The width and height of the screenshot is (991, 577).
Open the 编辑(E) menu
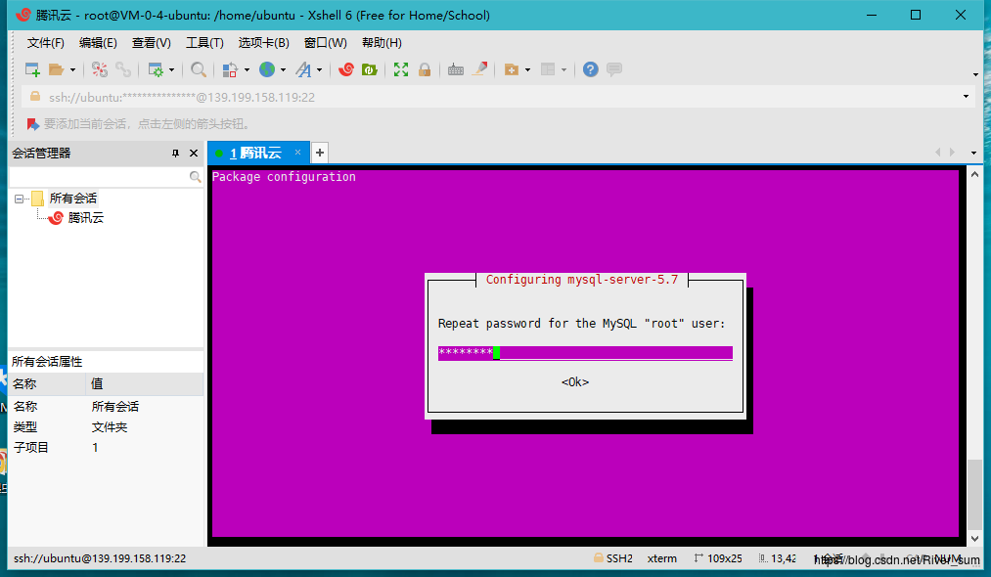tap(98, 43)
